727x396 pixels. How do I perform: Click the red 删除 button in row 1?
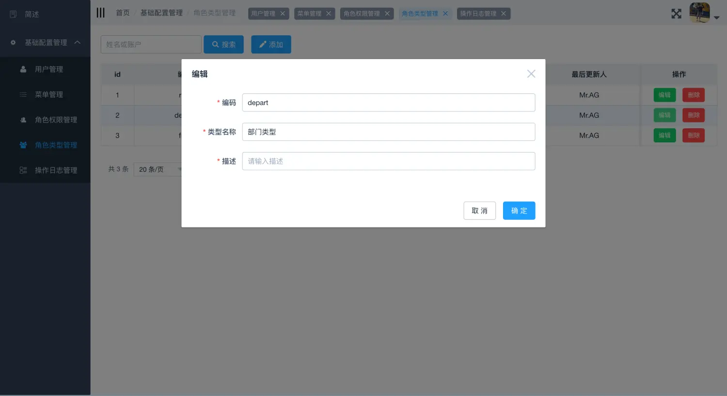point(694,95)
